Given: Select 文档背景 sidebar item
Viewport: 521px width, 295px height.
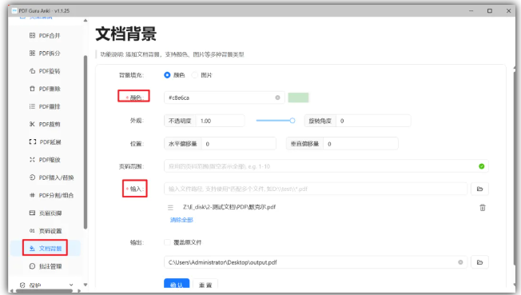Looking at the screenshot, I should (46, 249).
